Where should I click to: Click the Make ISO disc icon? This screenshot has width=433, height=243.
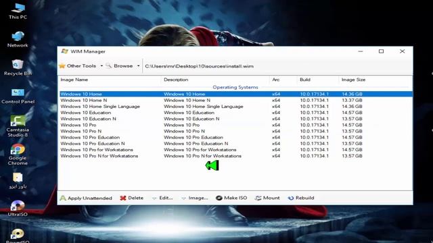point(219,198)
